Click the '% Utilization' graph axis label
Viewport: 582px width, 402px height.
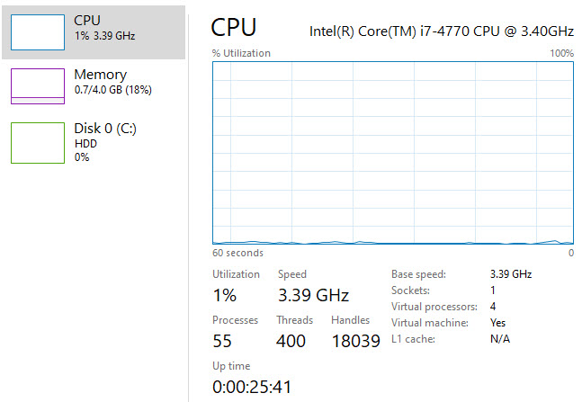241,53
